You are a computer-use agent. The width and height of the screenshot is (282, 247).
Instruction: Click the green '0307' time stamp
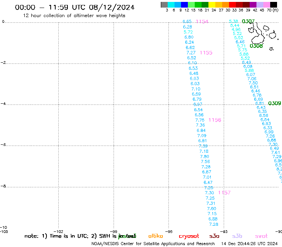point(248,21)
